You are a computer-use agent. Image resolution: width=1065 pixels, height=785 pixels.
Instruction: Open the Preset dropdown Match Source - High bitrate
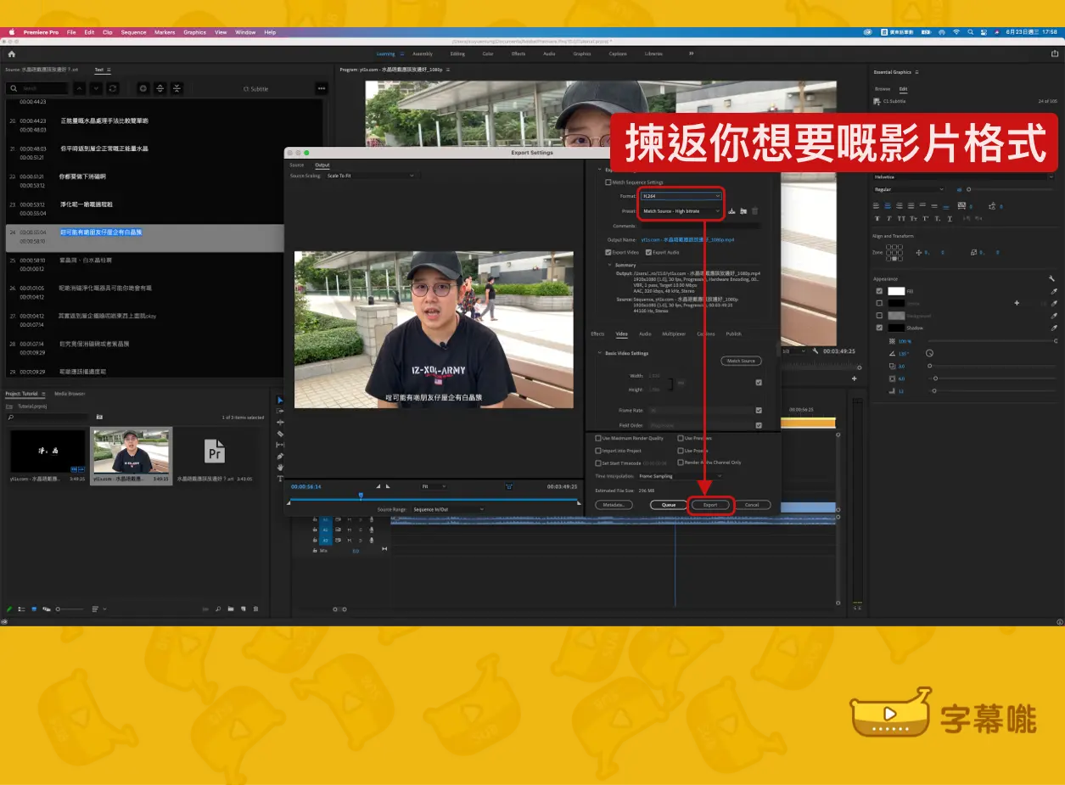tap(681, 211)
